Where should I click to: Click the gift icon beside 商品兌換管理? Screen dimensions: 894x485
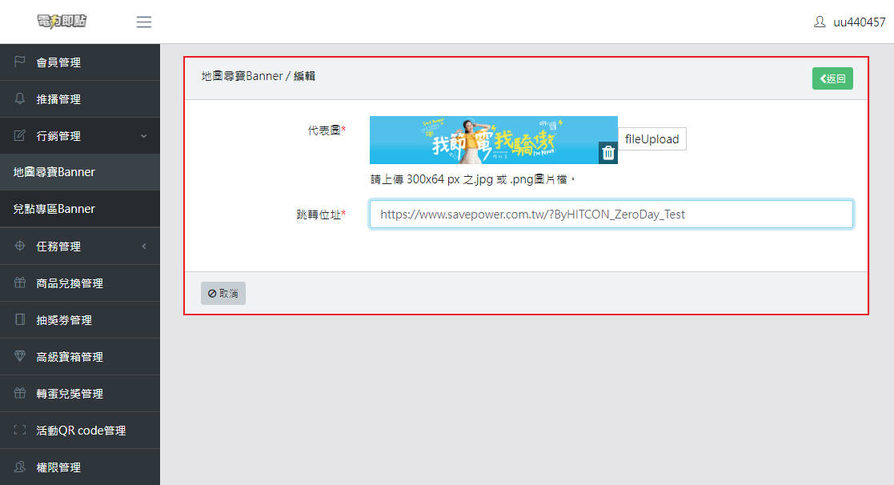tap(20, 283)
